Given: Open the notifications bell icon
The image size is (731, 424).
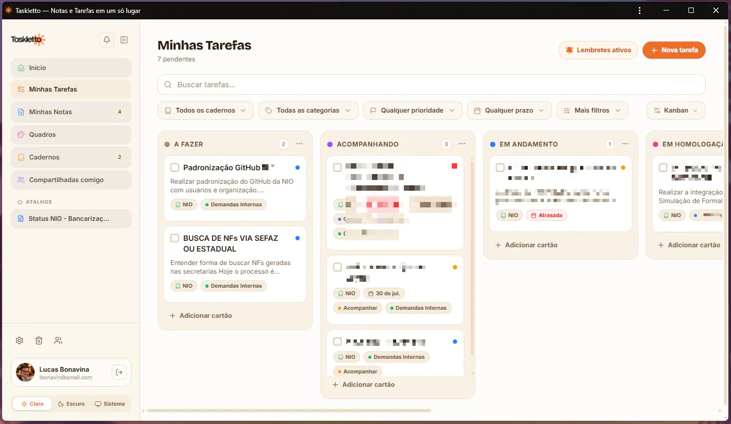Looking at the screenshot, I should [x=107, y=40].
